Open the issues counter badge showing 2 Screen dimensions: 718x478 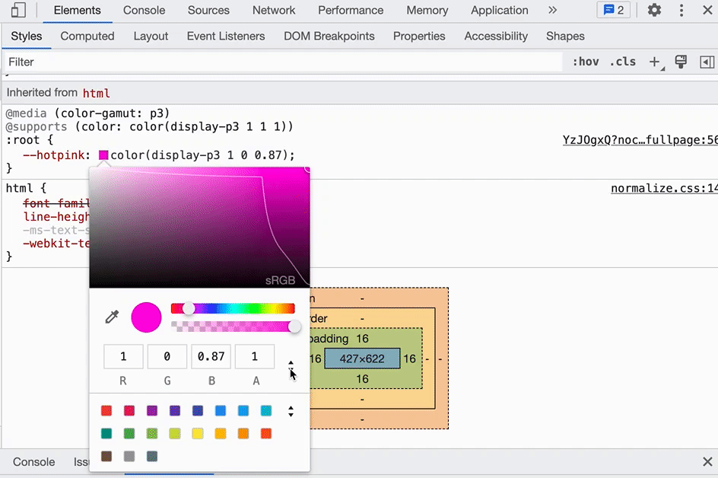click(x=614, y=10)
